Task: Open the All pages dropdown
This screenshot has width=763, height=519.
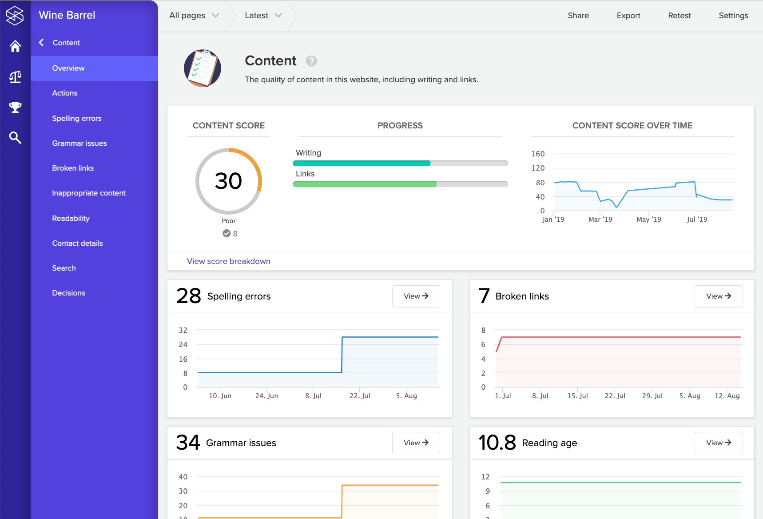Action: point(193,15)
